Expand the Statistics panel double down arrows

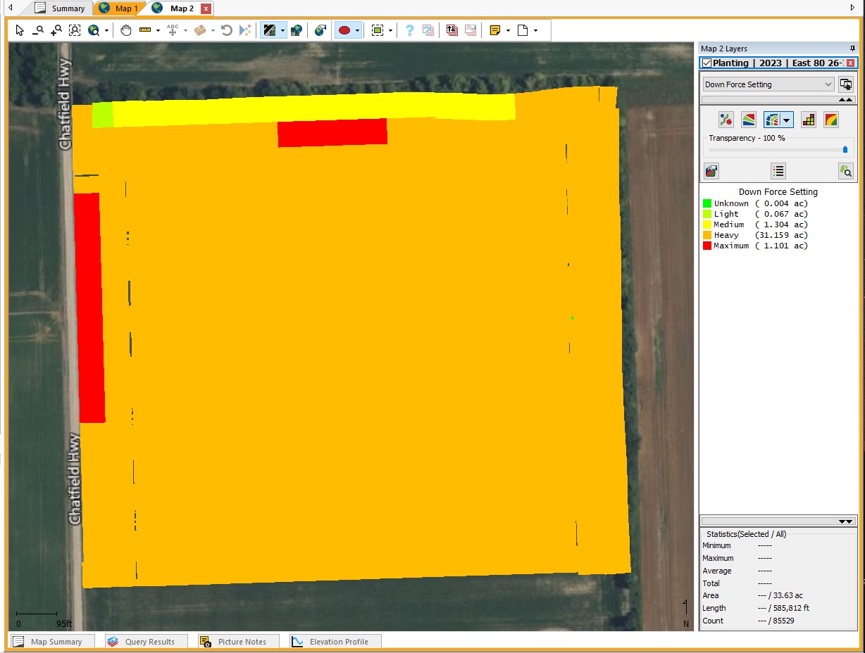tap(846, 521)
